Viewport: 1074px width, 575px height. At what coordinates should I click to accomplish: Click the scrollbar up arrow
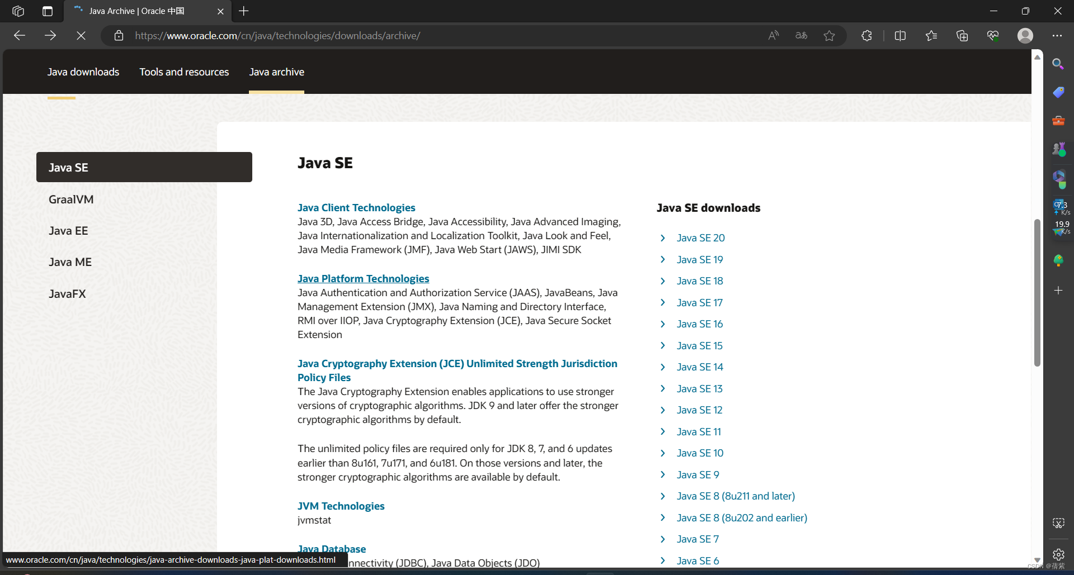(1037, 57)
